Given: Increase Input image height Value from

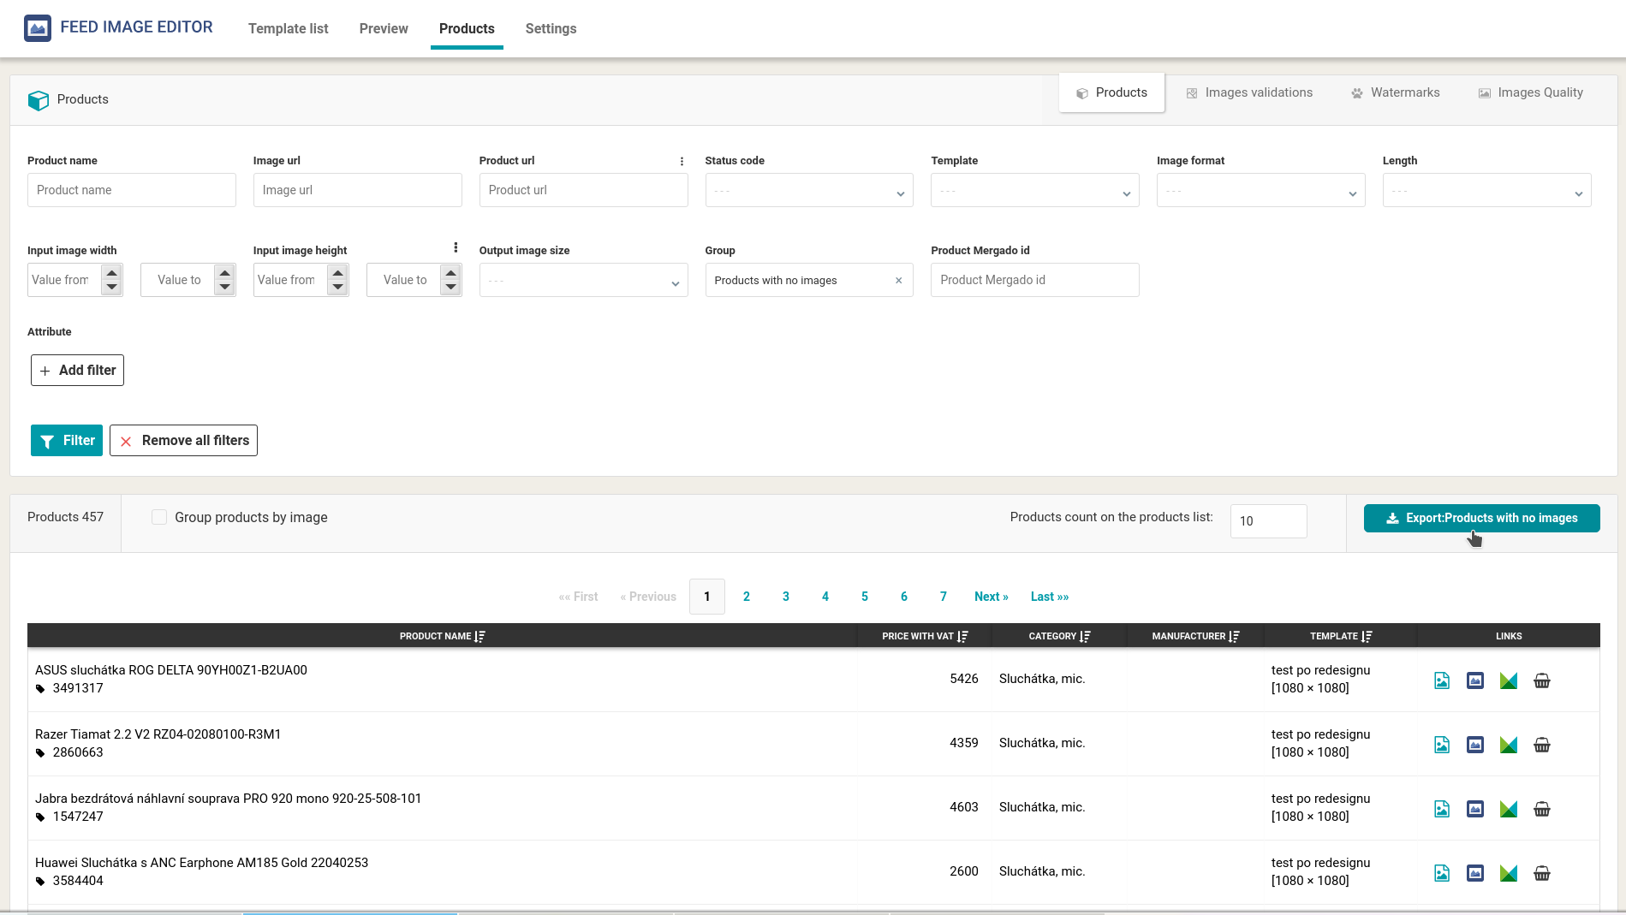Looking at the screenshot, I should (x=337, y=272).
